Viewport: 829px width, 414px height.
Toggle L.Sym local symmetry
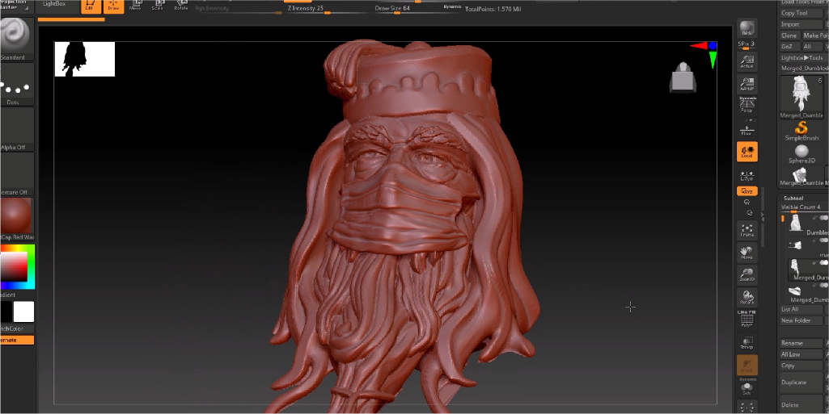pos(747,176)
